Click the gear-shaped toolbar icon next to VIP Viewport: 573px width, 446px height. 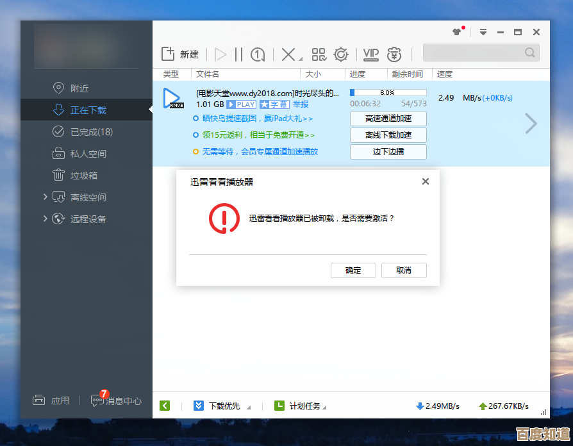(x=341, y=54)
